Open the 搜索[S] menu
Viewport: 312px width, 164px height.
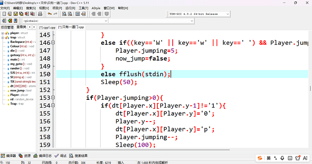[x=31, y=8]
